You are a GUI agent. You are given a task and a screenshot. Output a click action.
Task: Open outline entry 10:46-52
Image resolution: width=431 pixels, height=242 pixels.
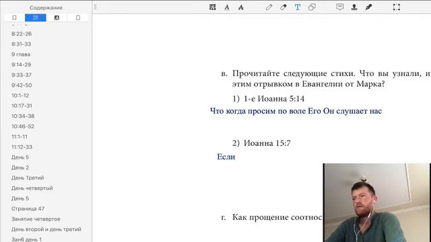pyautogui.click(x=23, y=126)
